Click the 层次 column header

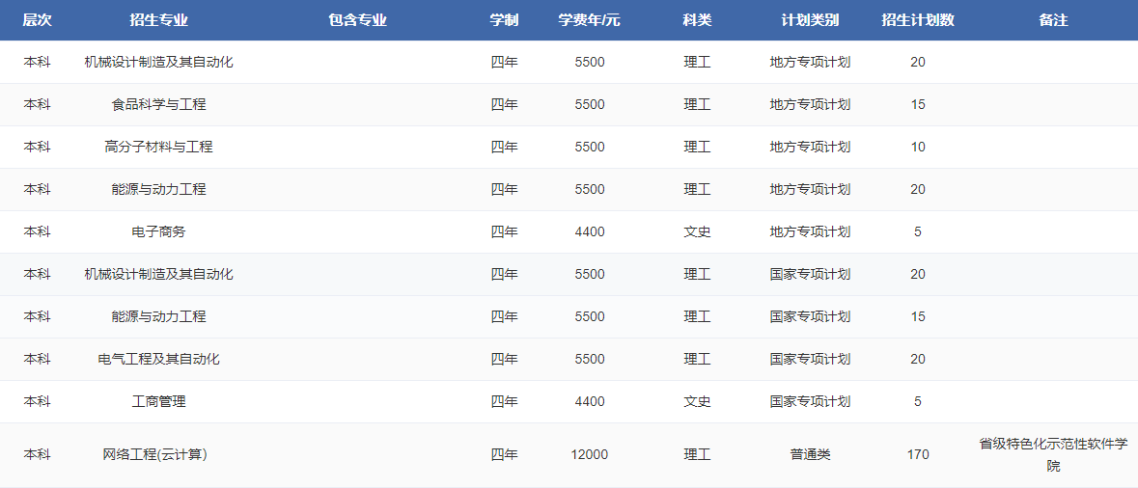(x=37, y=20)
